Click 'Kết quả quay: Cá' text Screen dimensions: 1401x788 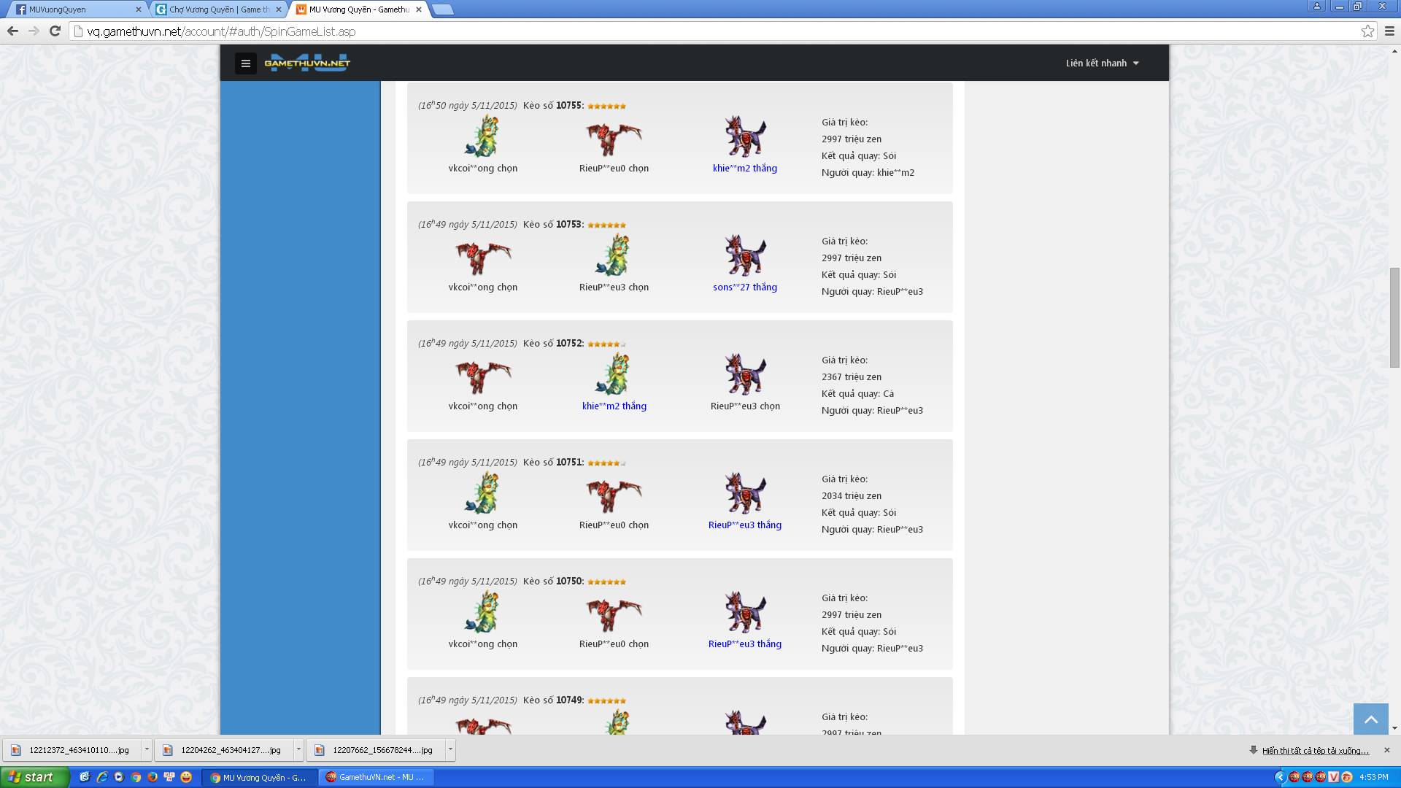tap(857, 394)
